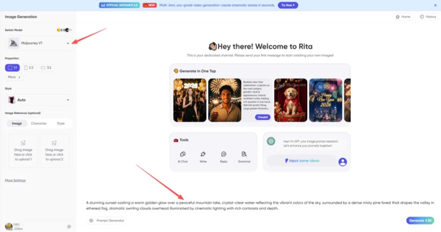441x232 pixels.
Task: Expand More proportion options
Action: 14,77
